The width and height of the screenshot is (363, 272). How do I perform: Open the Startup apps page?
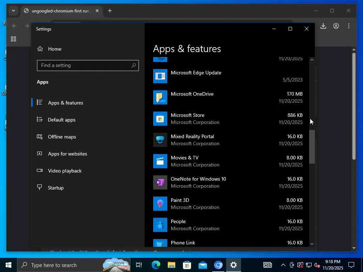(x=56, y=188)
